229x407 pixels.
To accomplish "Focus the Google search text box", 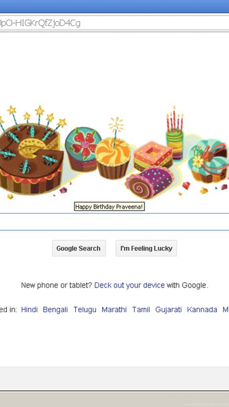I will click(114, 222).
